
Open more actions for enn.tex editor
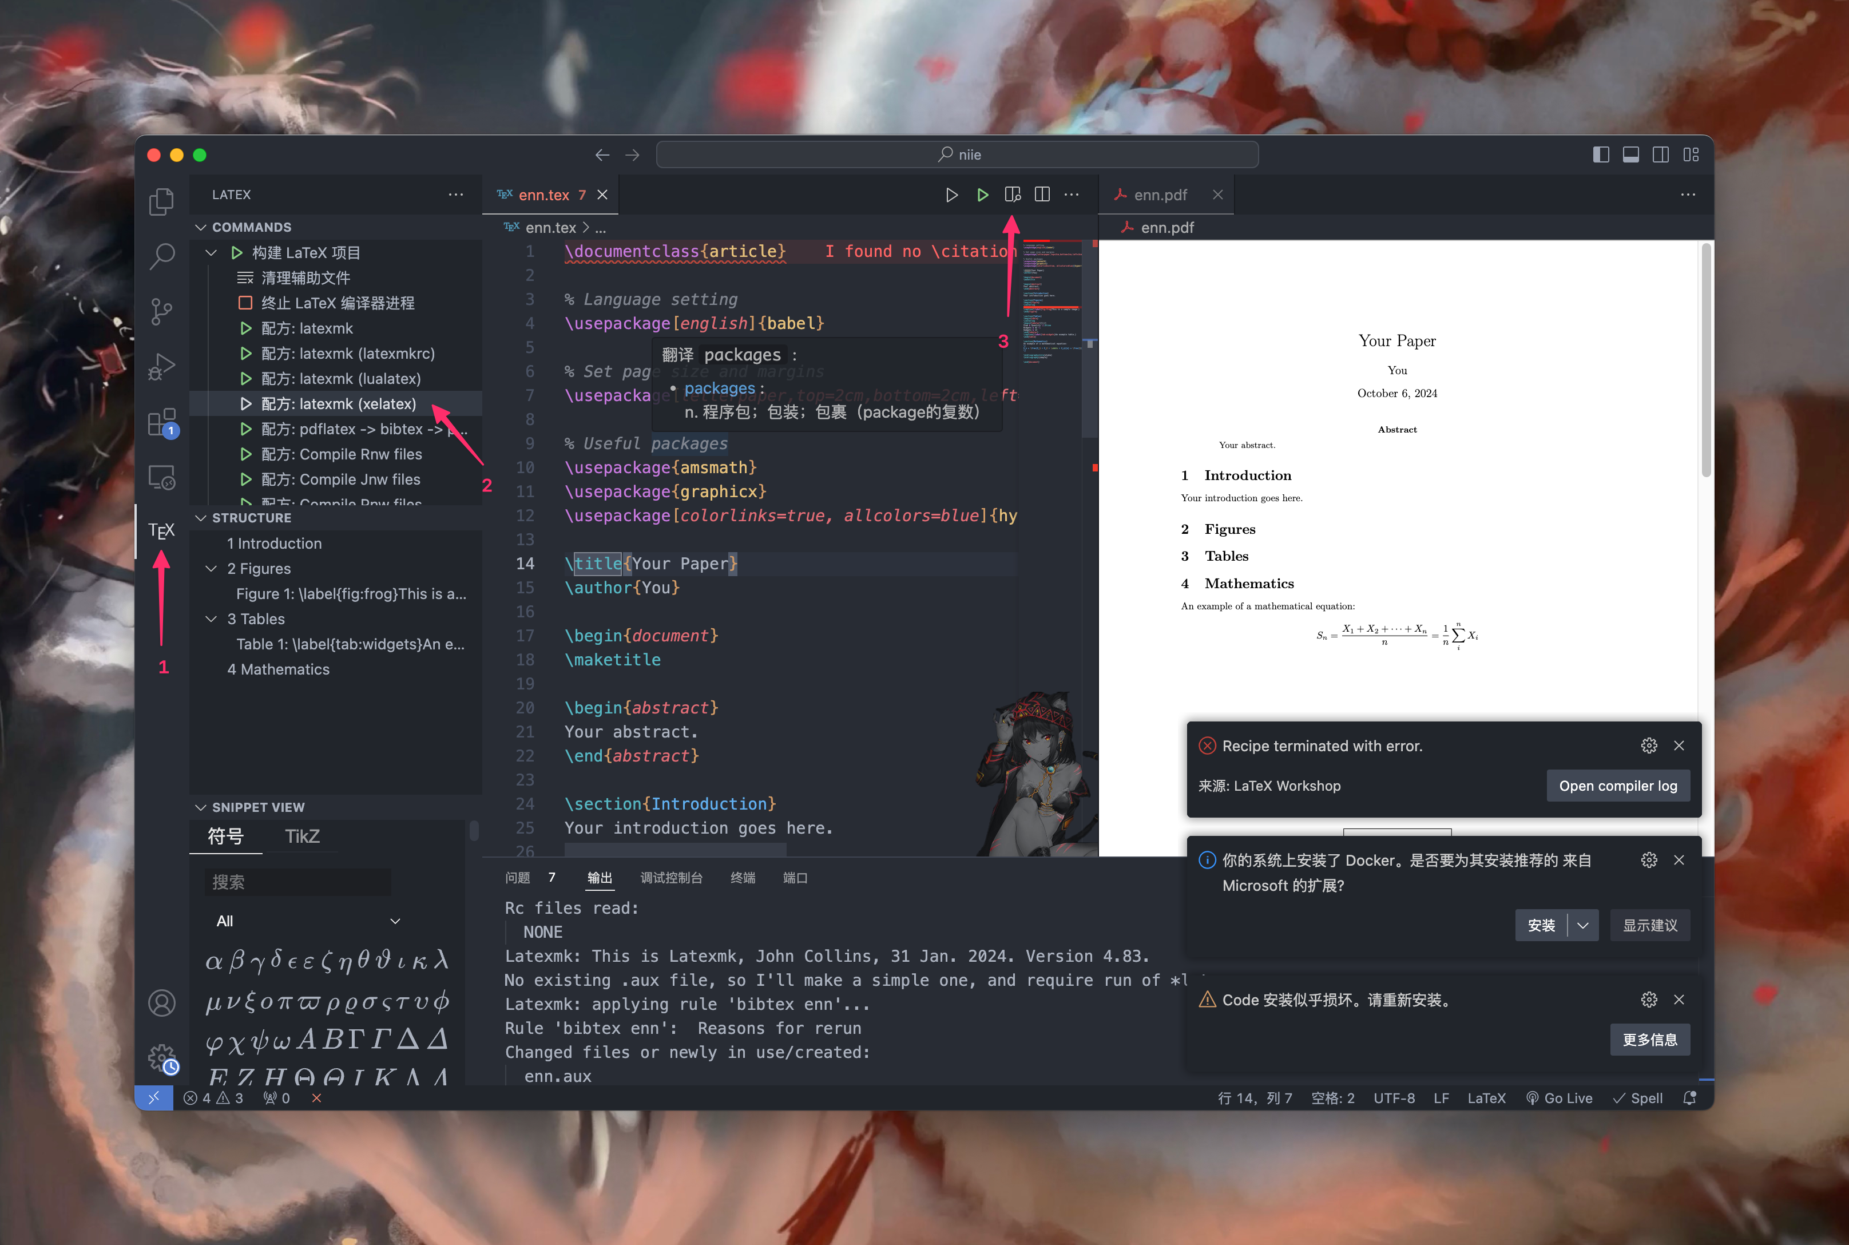1072,195
